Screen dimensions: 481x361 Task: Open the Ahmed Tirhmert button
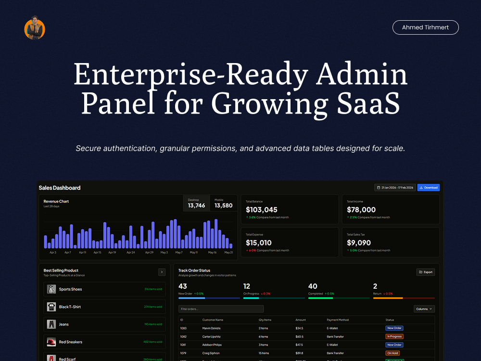pos(426,27)
